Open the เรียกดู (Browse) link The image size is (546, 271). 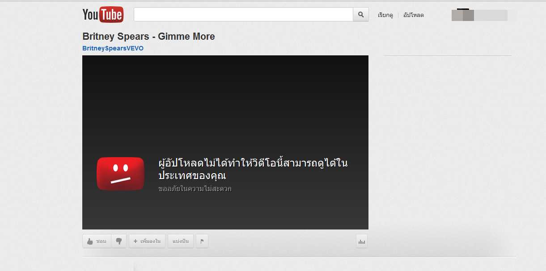point(385,15)
